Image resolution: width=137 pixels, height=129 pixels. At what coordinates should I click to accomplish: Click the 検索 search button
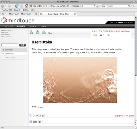point(23,45)
